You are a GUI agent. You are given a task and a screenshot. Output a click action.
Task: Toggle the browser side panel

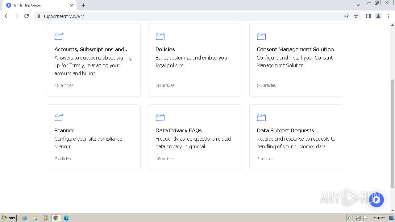coord(368,16)
